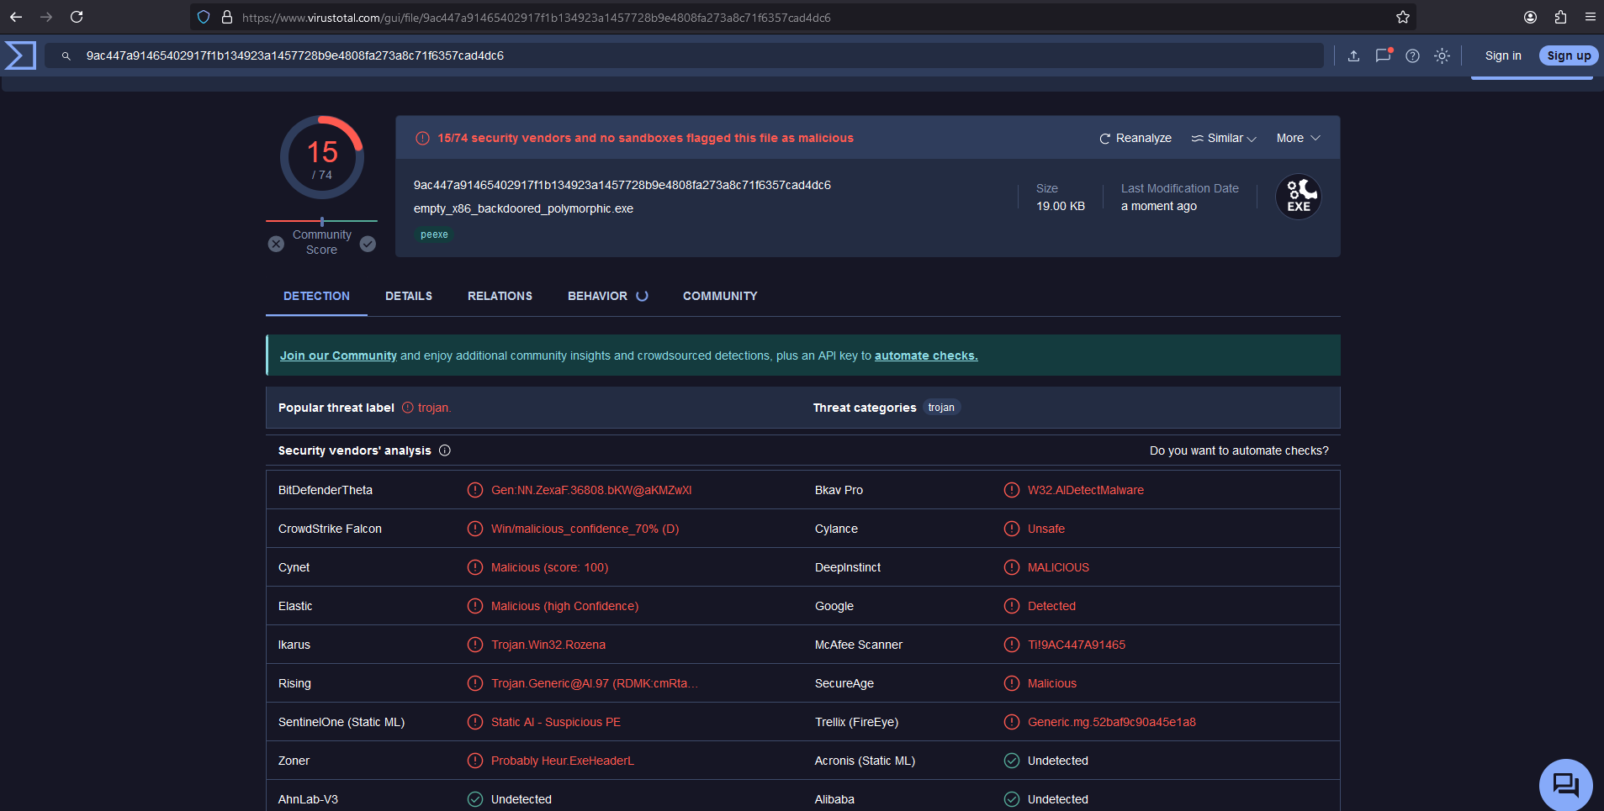Click the EXE file type icon

(1298, 197)
